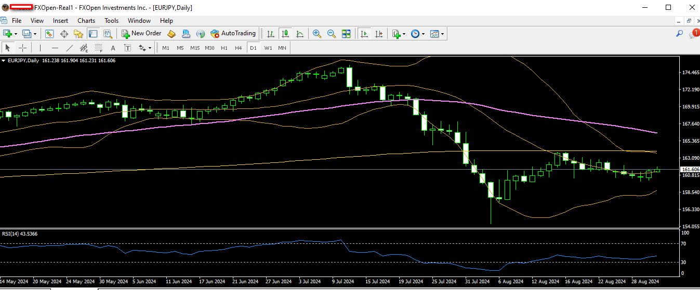This screenshot has width=700, height=290.
Task: Toggle Chart Shift button
Action: click(x=379, y=34)
